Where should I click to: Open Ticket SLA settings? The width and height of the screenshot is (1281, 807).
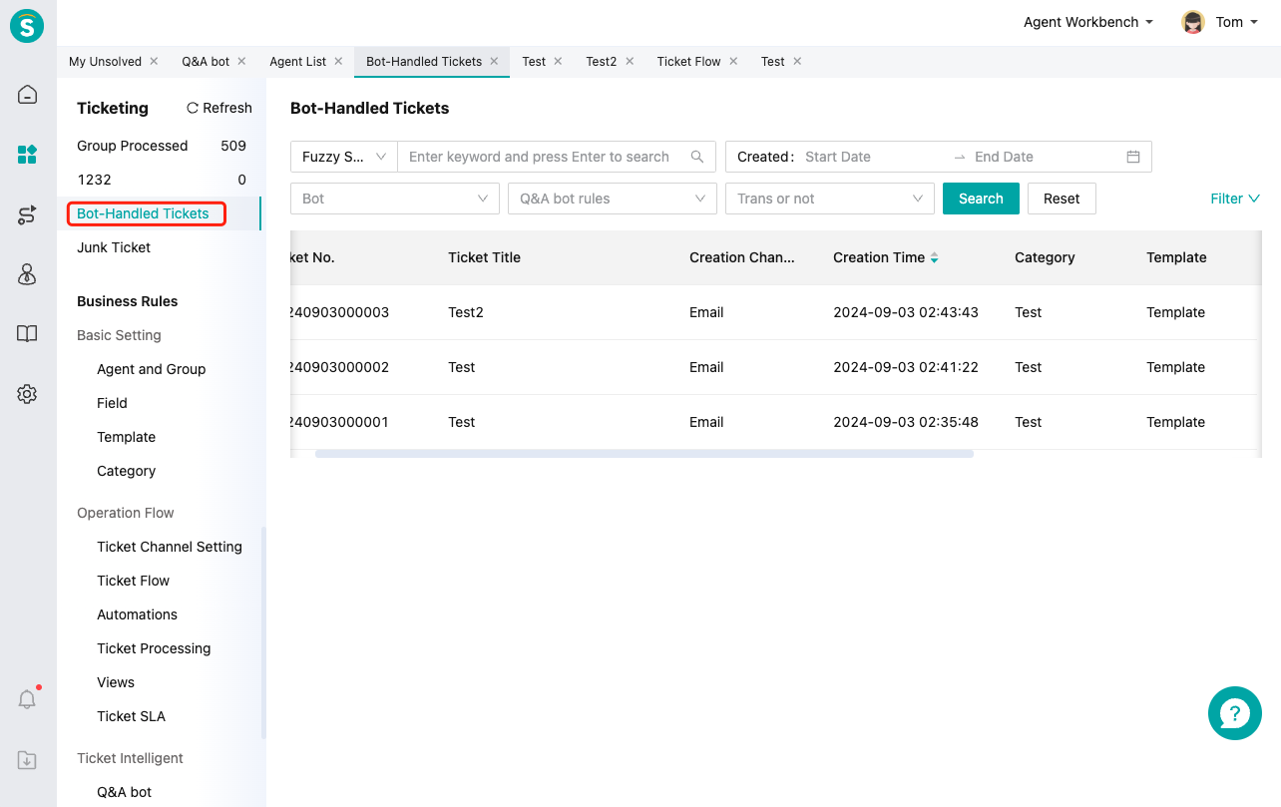[131, 716]
